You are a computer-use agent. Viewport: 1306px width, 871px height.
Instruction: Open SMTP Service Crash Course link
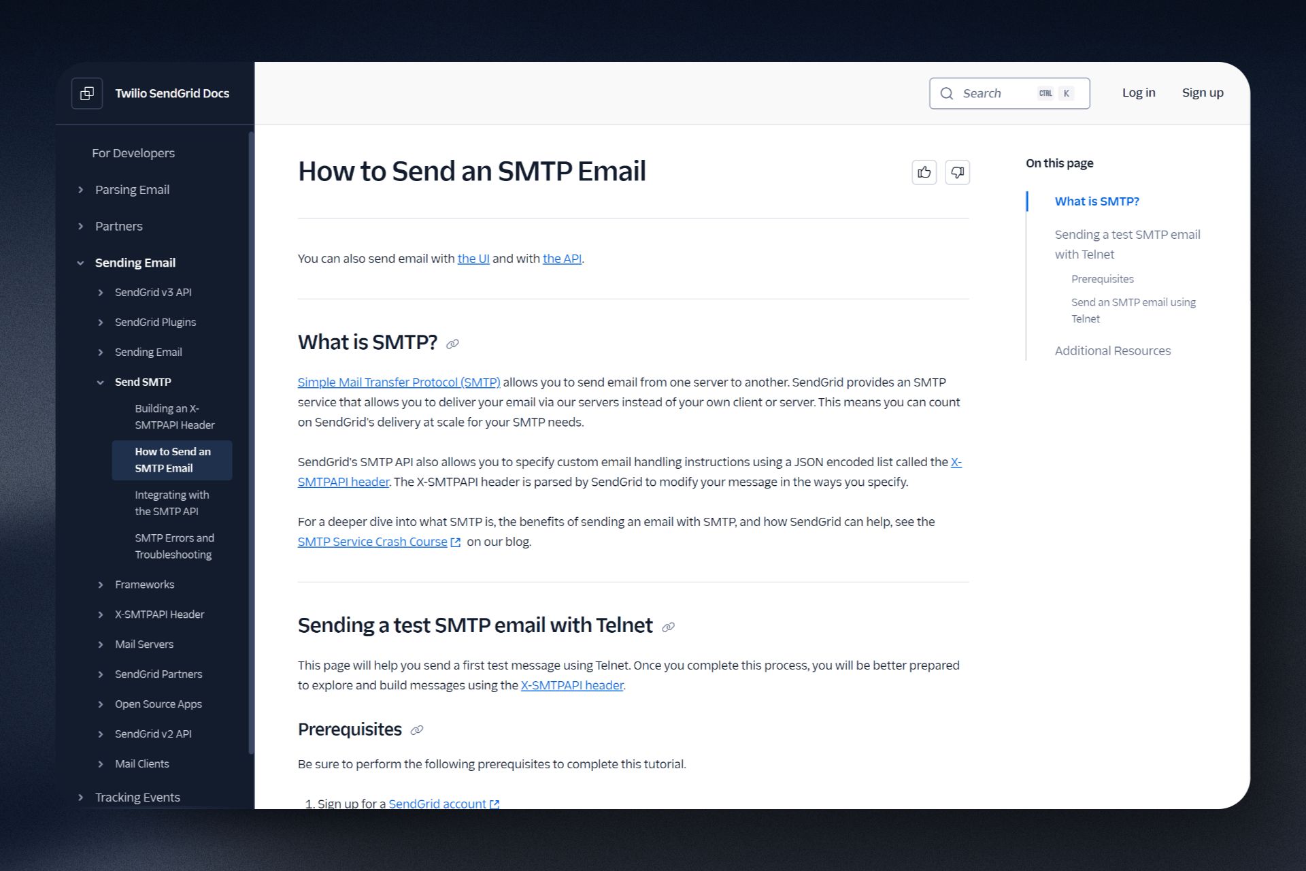coord(373,542)
